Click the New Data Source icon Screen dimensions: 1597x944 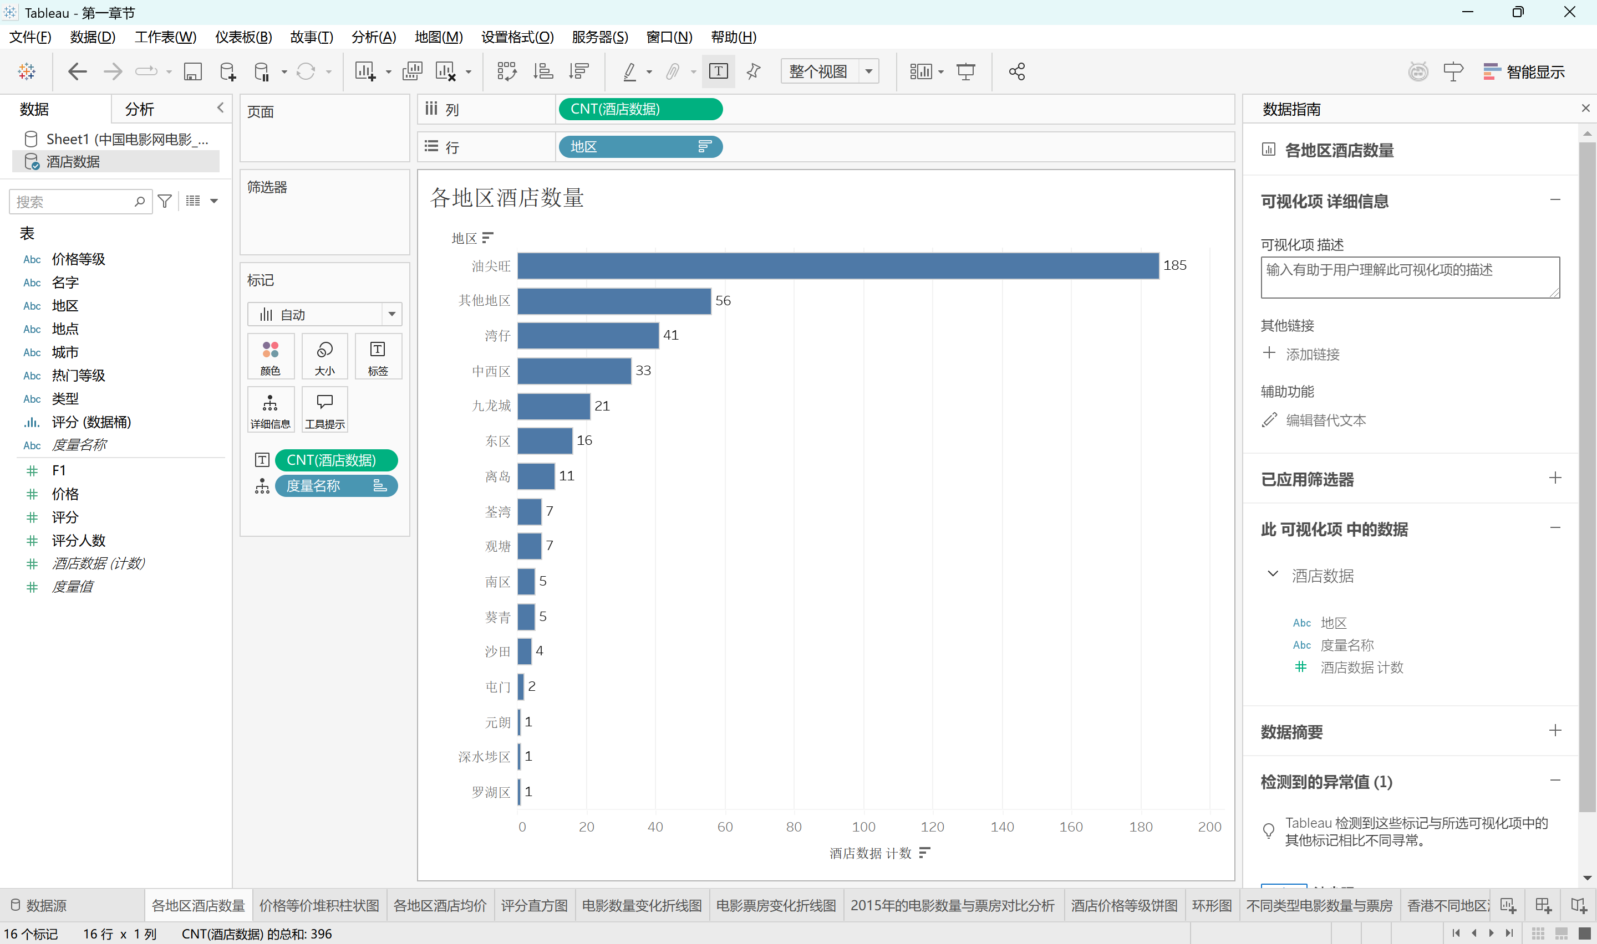click(x=227, y=71)
